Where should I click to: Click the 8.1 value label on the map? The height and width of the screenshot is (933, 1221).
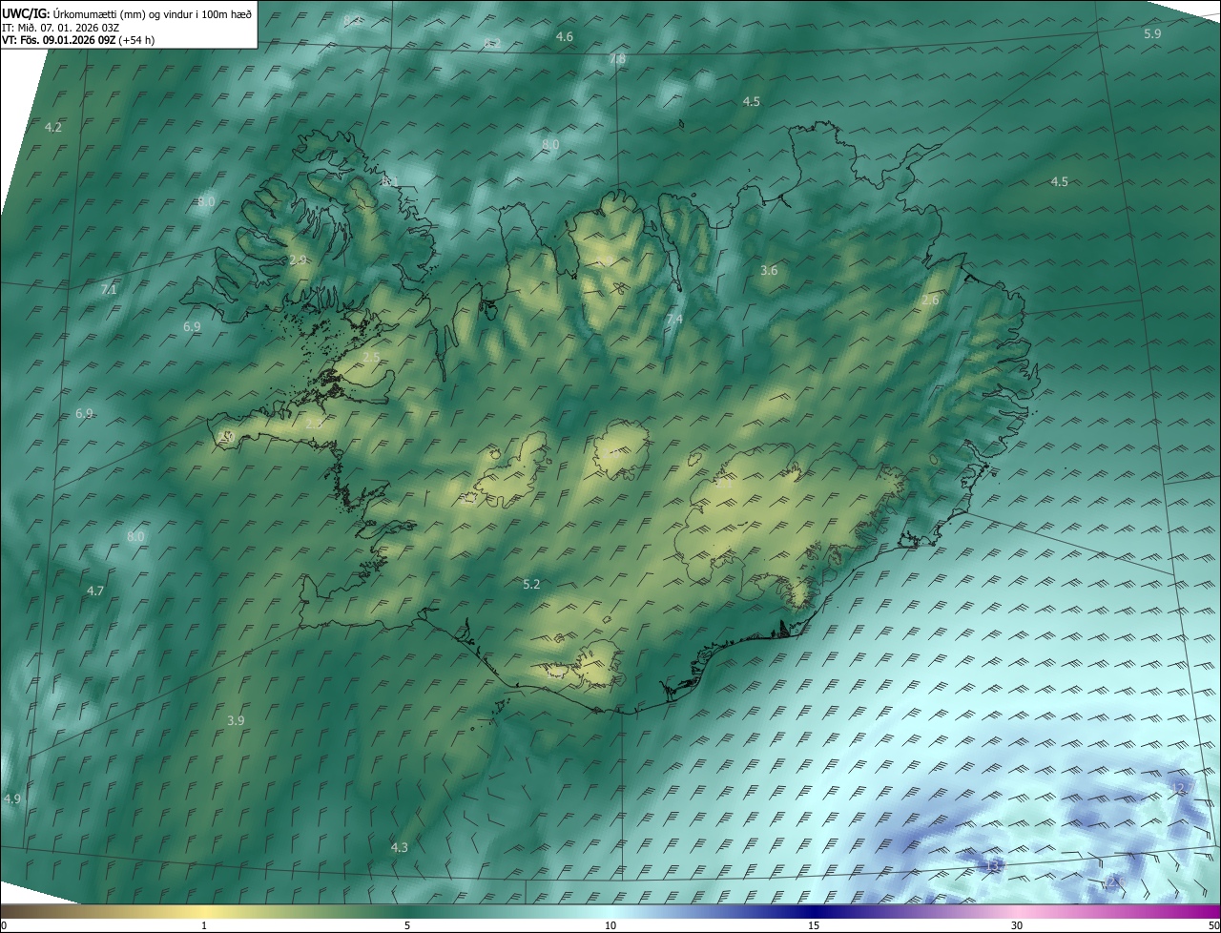(x=389, y=181)
